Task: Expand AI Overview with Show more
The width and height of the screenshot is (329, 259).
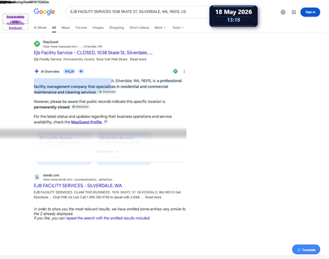Action: 107,152
